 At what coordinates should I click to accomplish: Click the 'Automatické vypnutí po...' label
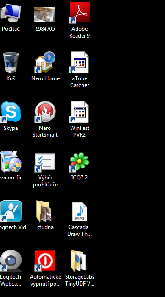tap(45, 280)
